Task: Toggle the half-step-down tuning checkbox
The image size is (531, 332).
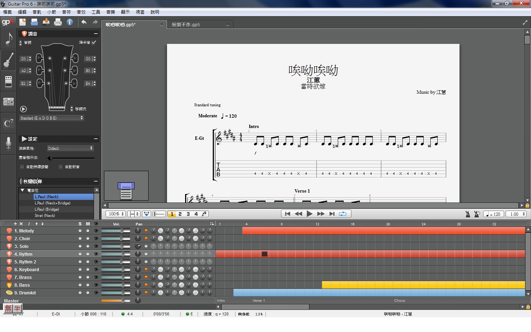Action: click(x=94, y=42)
